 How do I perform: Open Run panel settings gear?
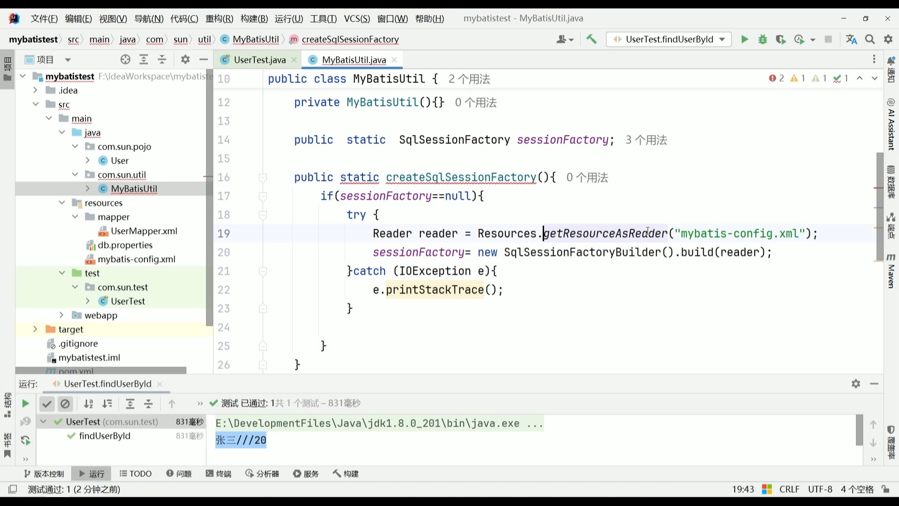click(856, 384)
